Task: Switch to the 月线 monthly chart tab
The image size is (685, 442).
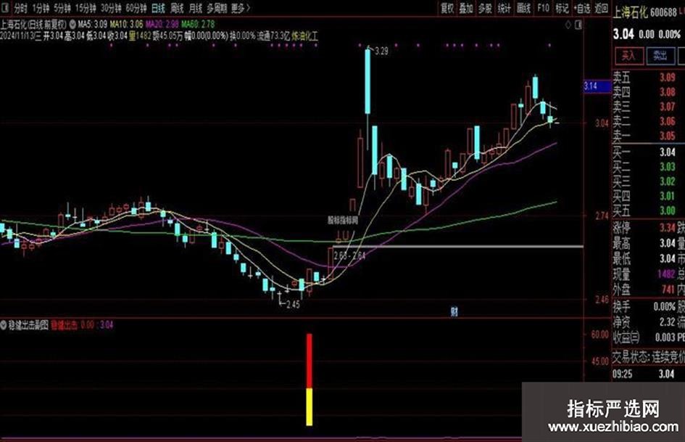Action: tap(195, 8)
